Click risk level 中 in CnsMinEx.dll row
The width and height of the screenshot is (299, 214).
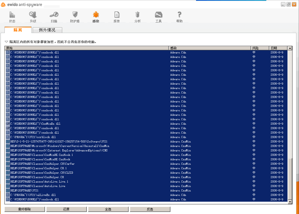(254, 124)
